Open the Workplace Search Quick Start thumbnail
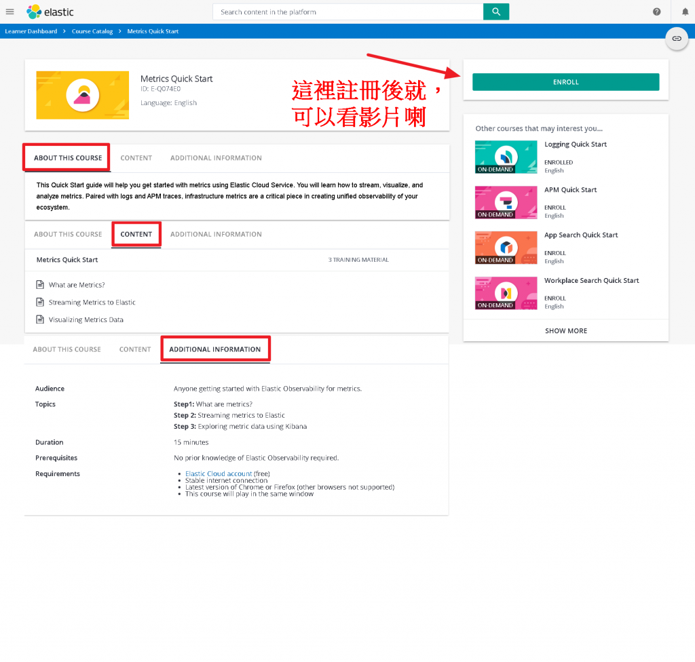Viewport: 695px width, 662px height. click(x=506, y=293)
